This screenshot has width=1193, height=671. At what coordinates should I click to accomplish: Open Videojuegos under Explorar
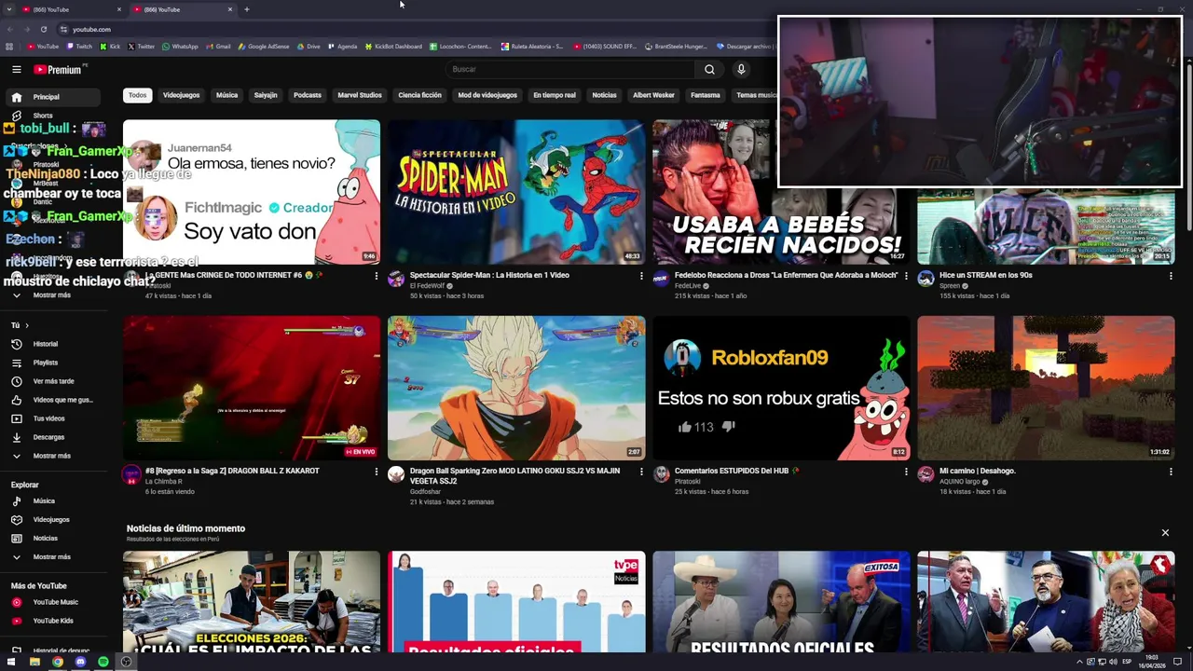(53, 519)
